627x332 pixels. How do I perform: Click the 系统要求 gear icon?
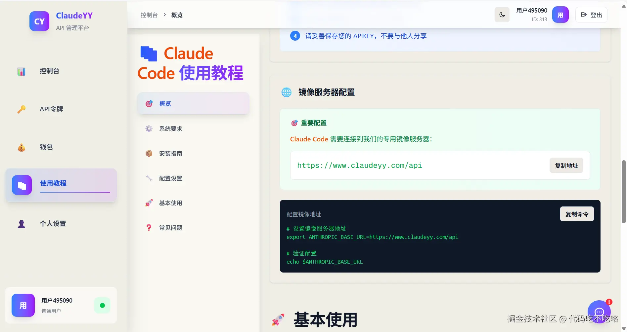coord(149,129)
